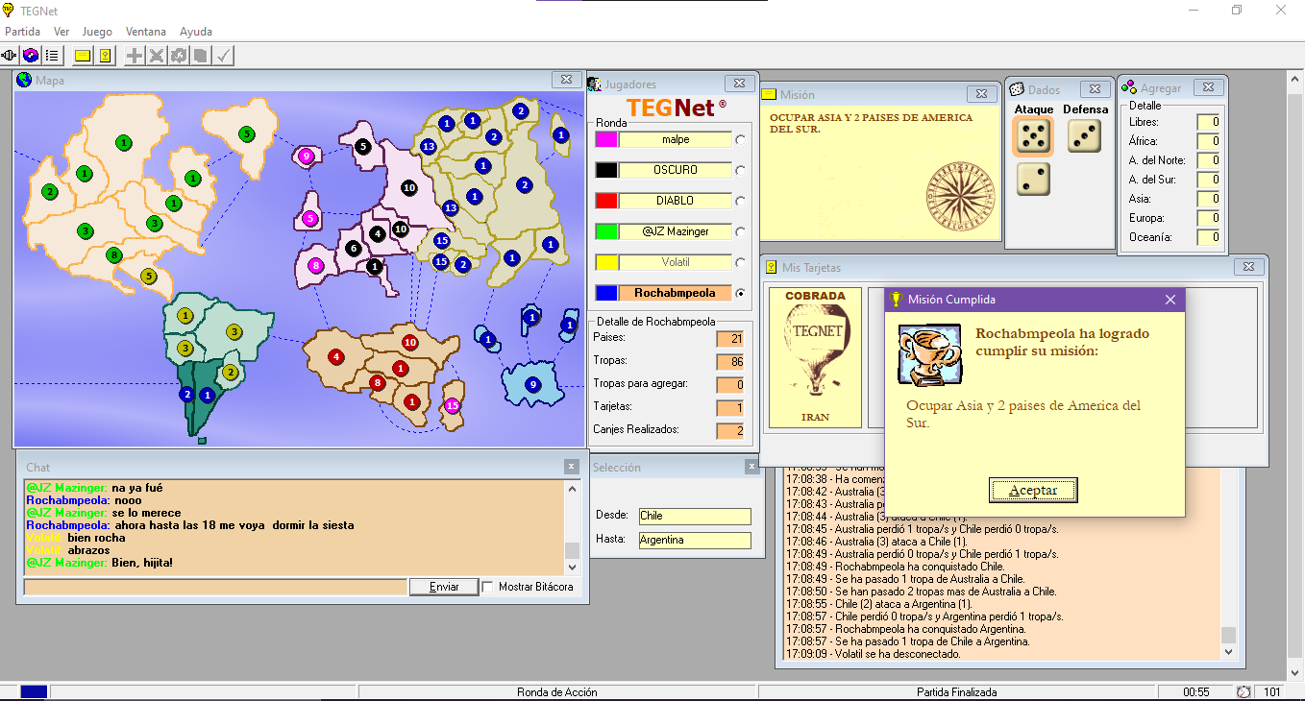The width and height of the screenshot is (1305, 701).
Task: Close the Selección panel
Action: (751, 467)
